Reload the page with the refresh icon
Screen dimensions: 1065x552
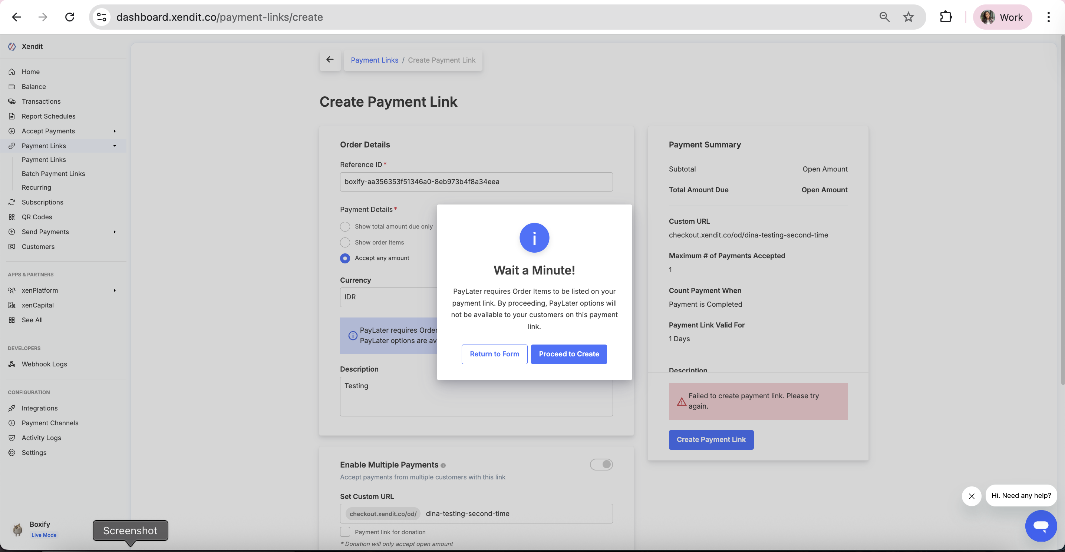coord(70,17)
